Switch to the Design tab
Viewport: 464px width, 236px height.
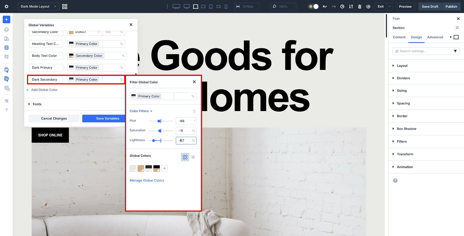(416, 37)
